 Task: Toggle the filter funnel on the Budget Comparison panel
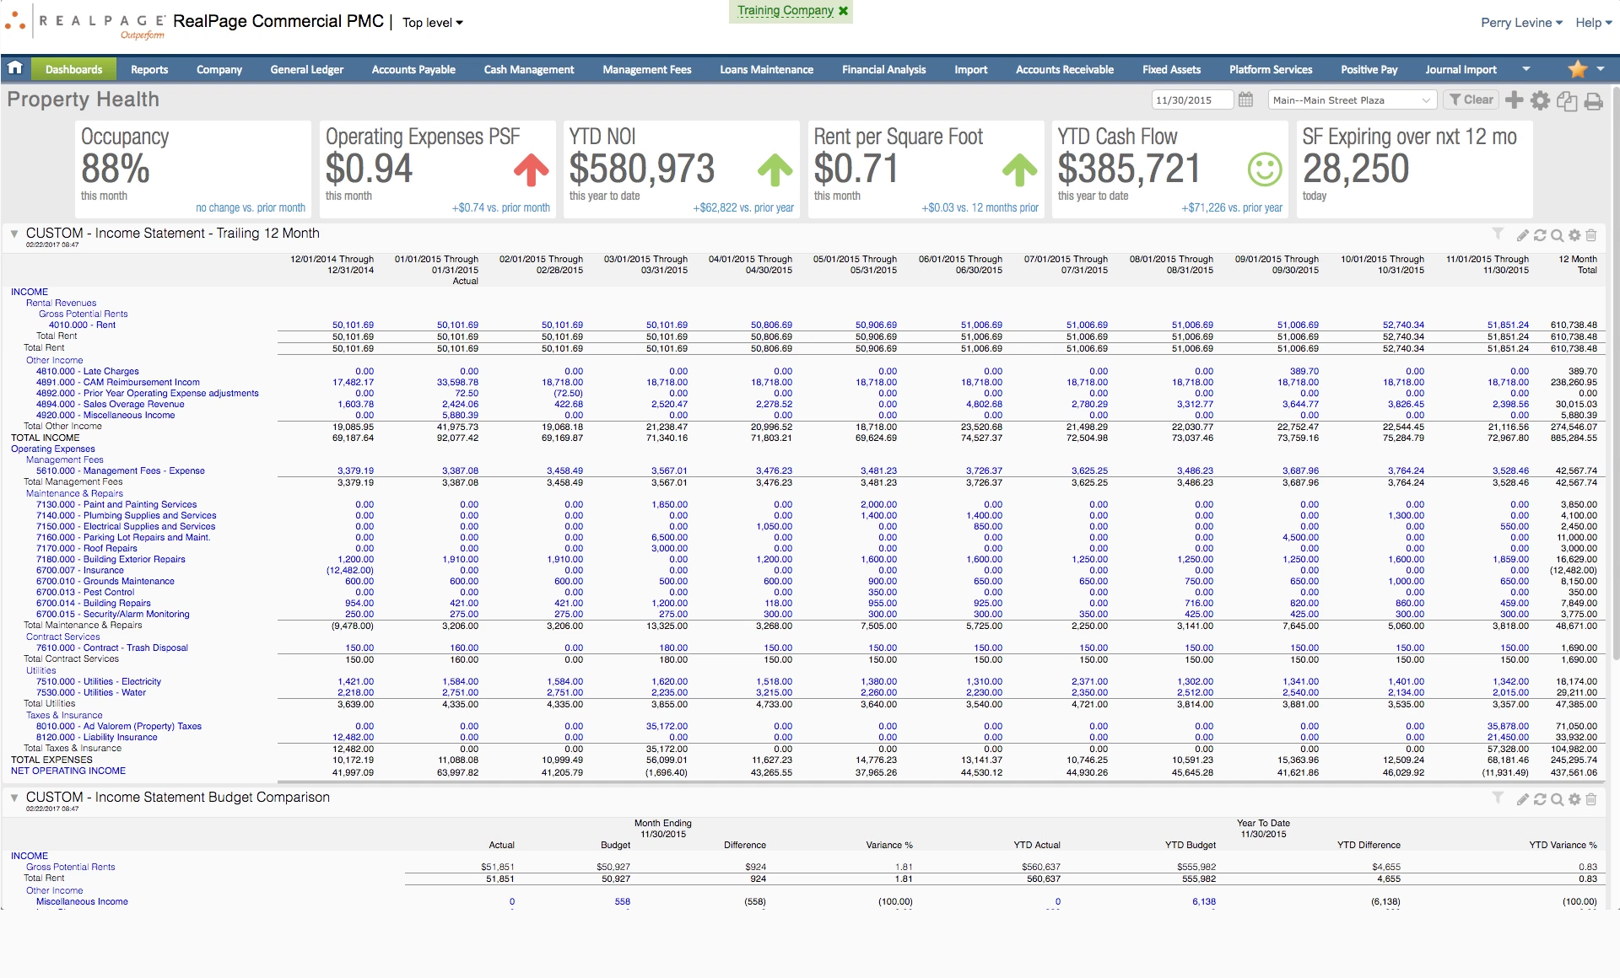[1498, 799]
